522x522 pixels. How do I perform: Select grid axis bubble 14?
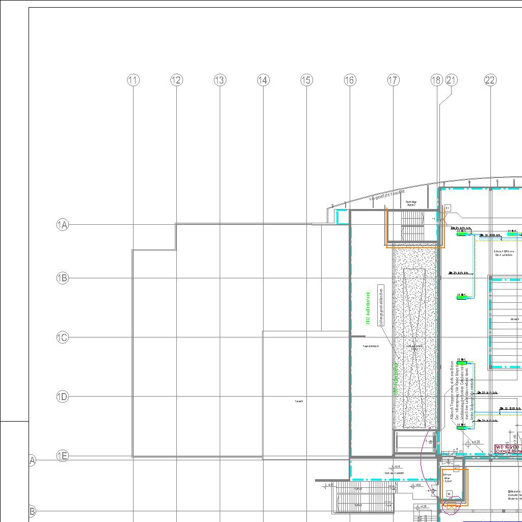click(263, 80)
